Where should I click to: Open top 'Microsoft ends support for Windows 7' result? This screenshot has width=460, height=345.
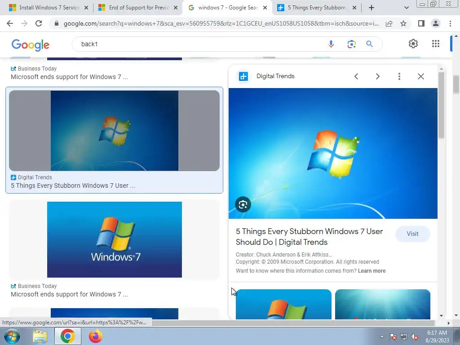pos(69,77)
